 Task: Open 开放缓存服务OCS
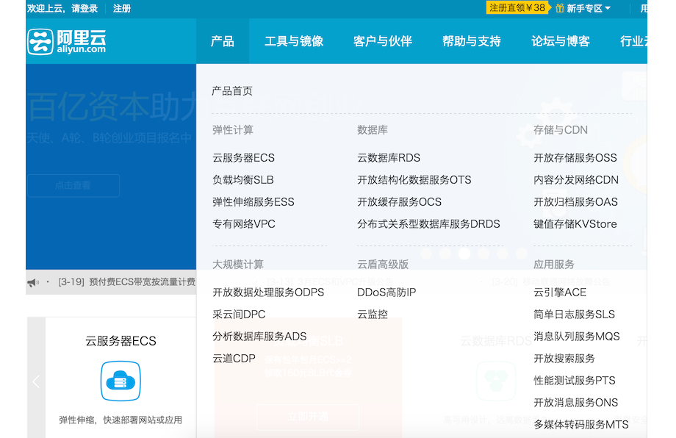coord(400,202)
